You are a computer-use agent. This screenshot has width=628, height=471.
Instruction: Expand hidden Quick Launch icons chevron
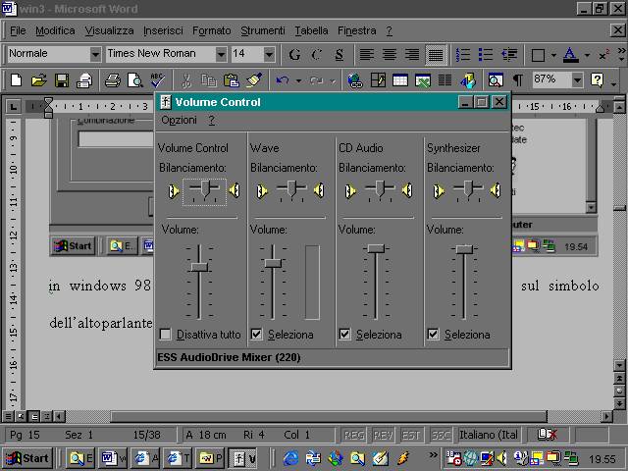point(433,454)
